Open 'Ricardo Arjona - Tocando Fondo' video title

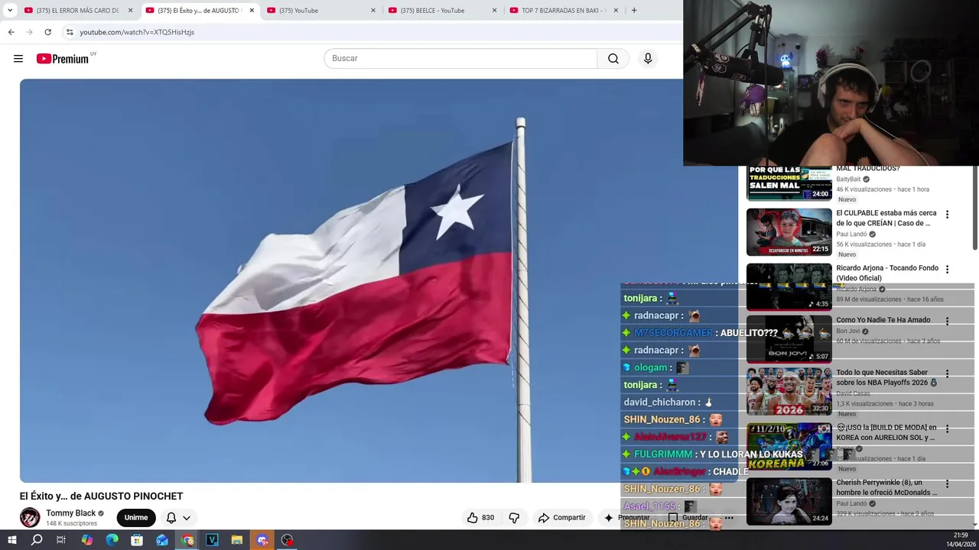pos(887,273)
